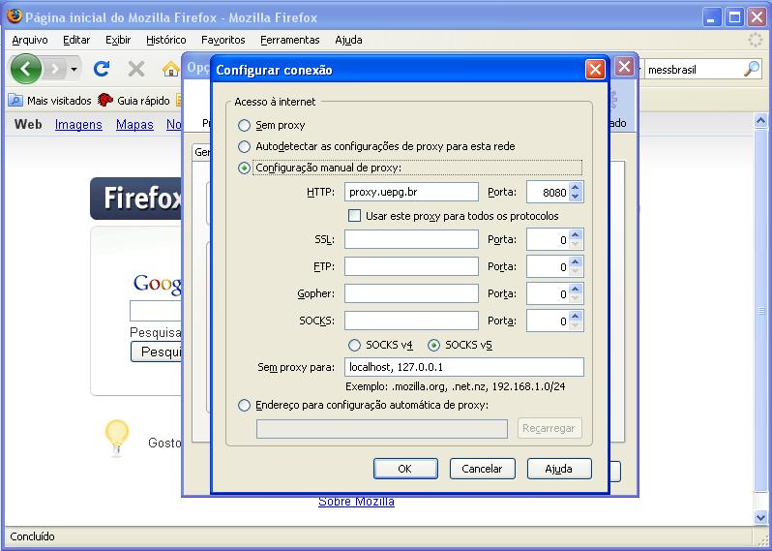
Task: Click the automatic proxy configuration URL field
Action: pyautogui.click(x=382, y=429)
